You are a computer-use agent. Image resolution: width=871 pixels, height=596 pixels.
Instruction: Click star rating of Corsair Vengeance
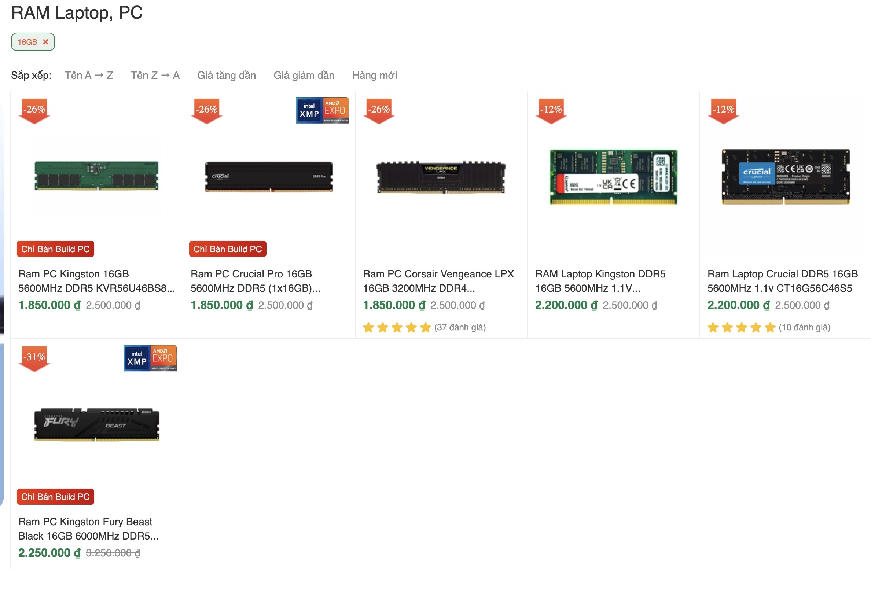pyautogui.click(x=397, y=327)
